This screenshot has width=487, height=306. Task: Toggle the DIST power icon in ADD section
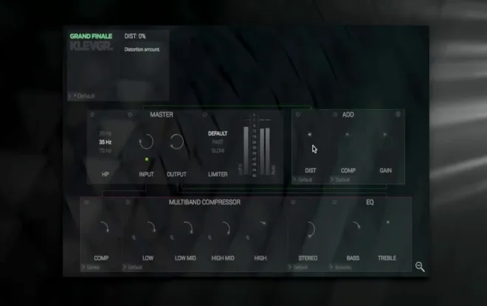point(297,114)
